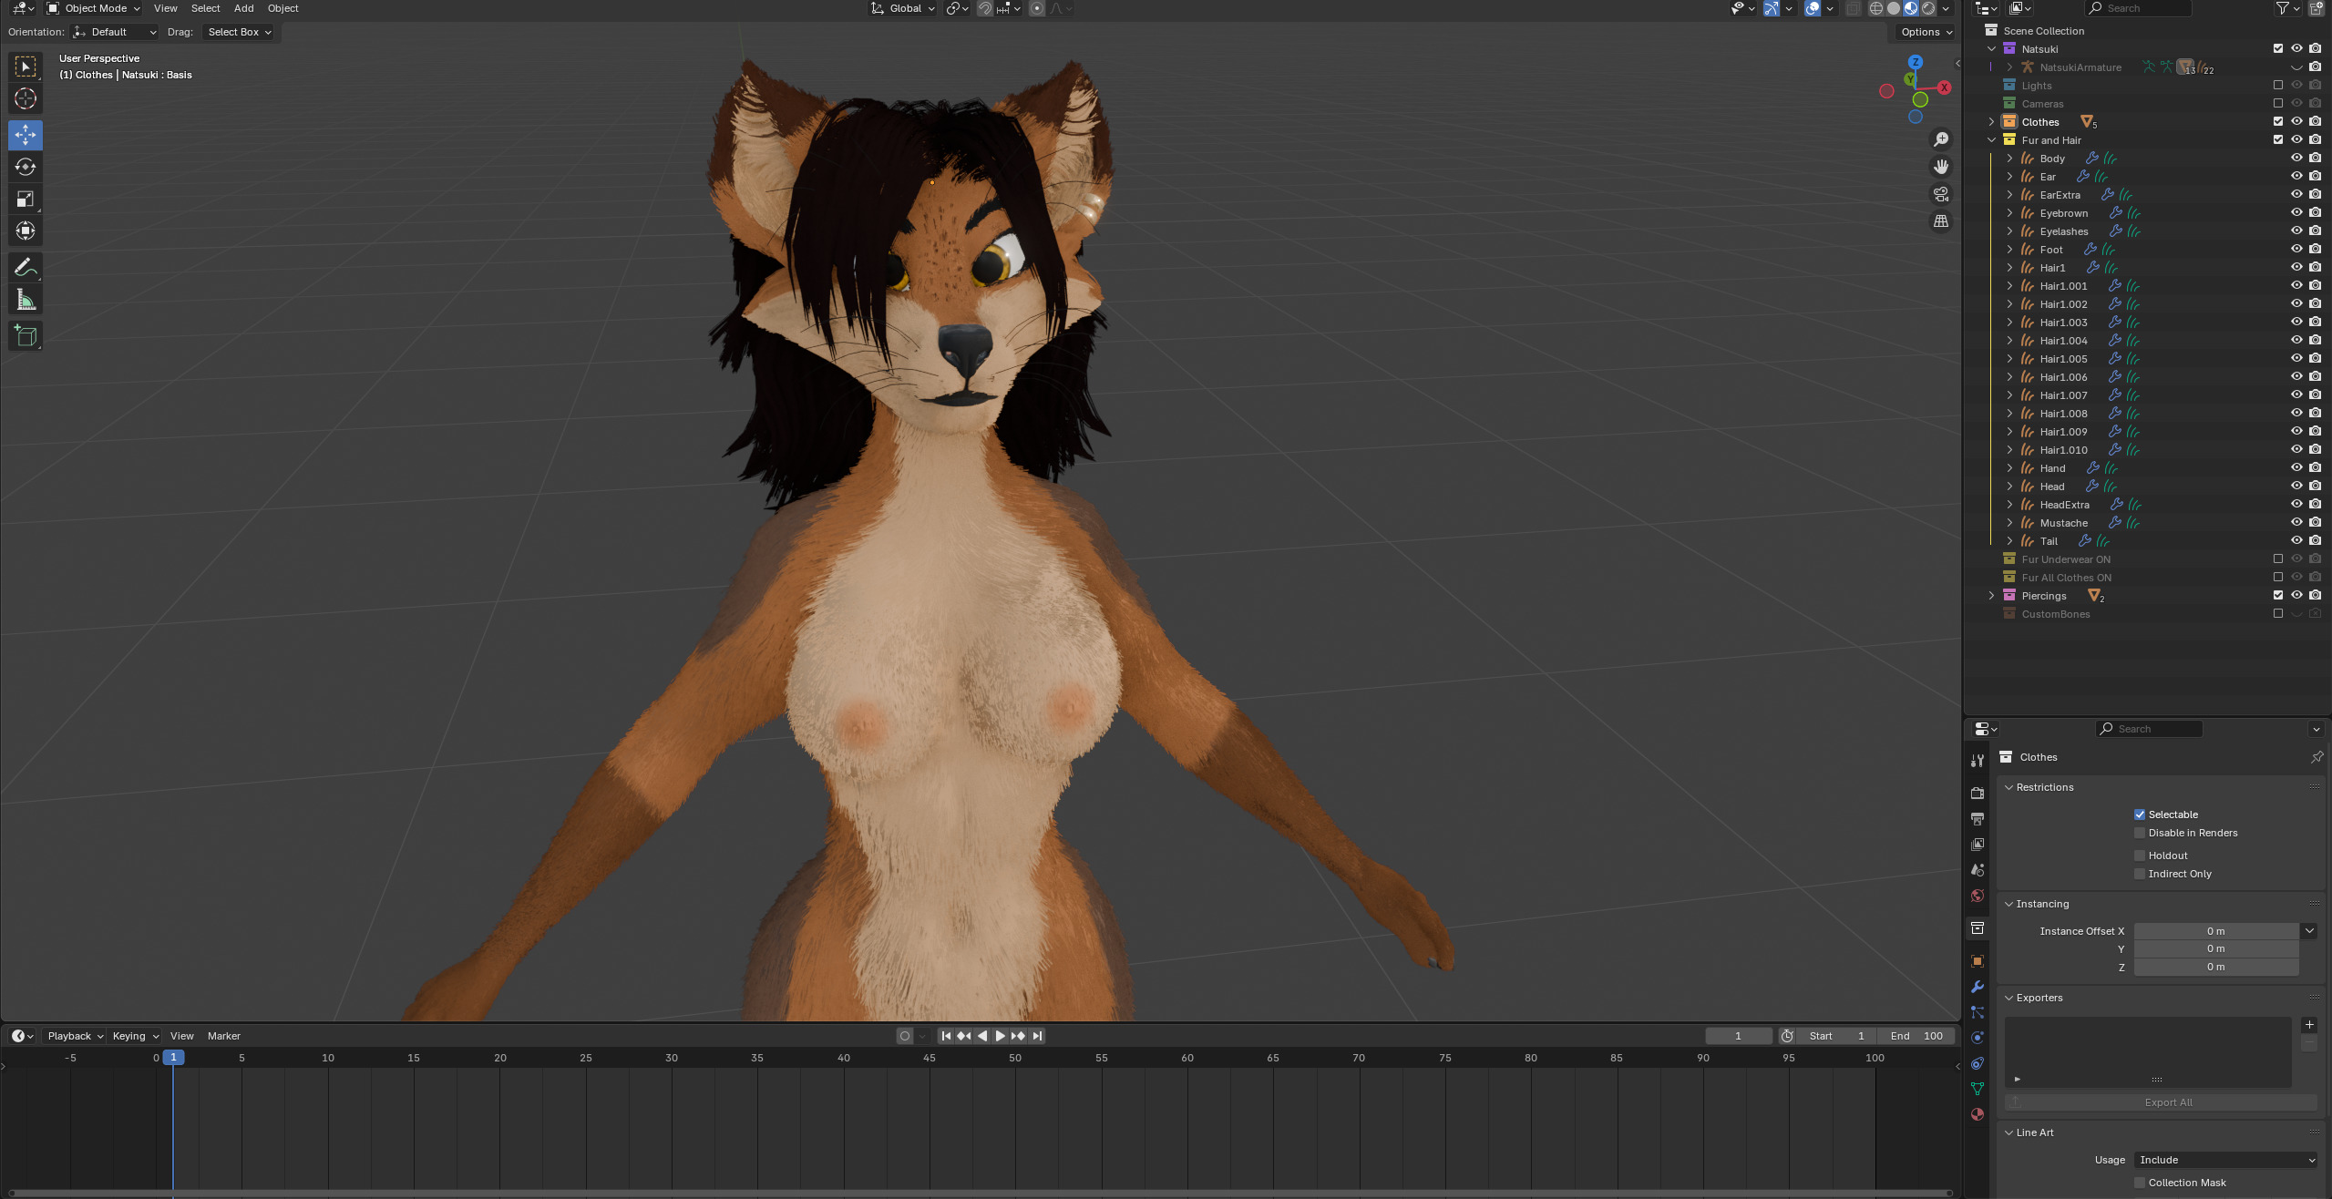Expand the Body hair object
Image resolution: width=2332 pixels, height=1199 pixels.
point(2009,158)
